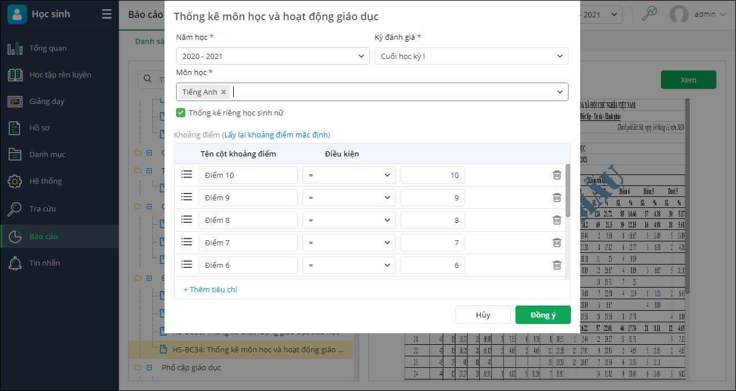This screenshot has height=391, width=736.
Task: Click Lấy lại khoảng điểm mặc định link
Action: [x=277, y=135]
